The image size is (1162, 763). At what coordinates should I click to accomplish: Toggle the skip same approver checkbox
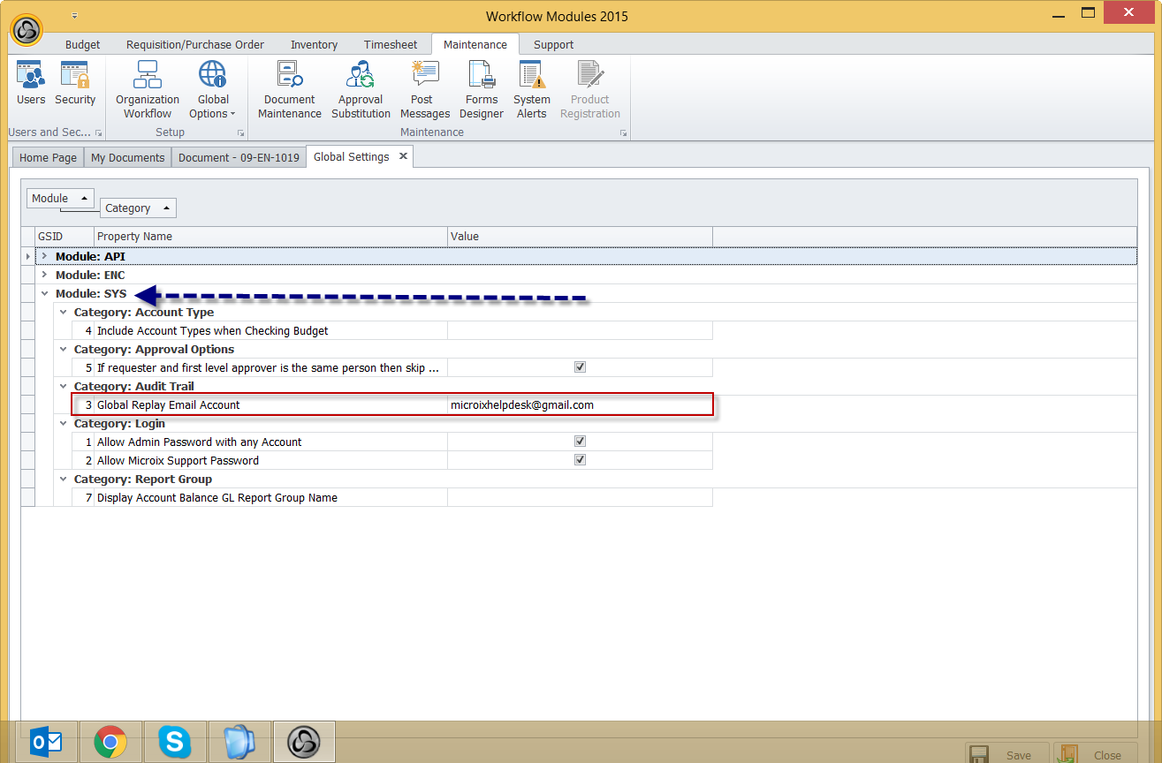pyautogui.click(x=580, y=367)
